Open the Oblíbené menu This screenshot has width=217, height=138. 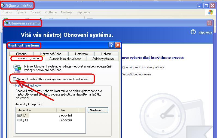pos(51,12)
